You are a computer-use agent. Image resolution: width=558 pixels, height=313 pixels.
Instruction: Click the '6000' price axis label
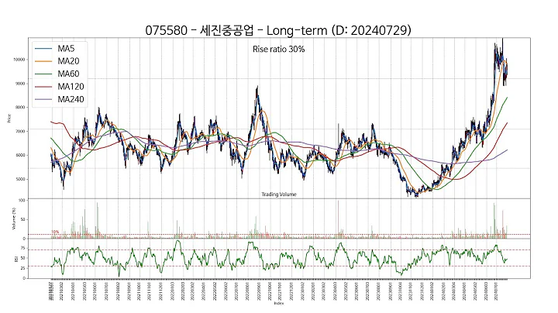click(x=20, y=155)
